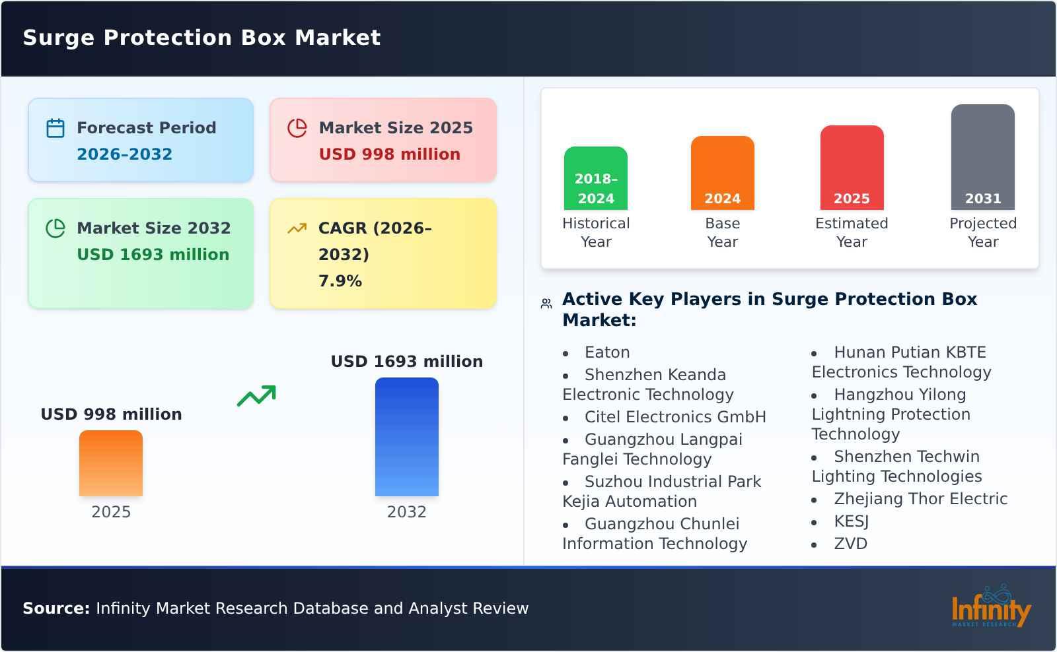Viewport: 1057px width, 652px height.
Task: Click the Zhejiang Thor Electric bullet entry
Action: [920, 499]
